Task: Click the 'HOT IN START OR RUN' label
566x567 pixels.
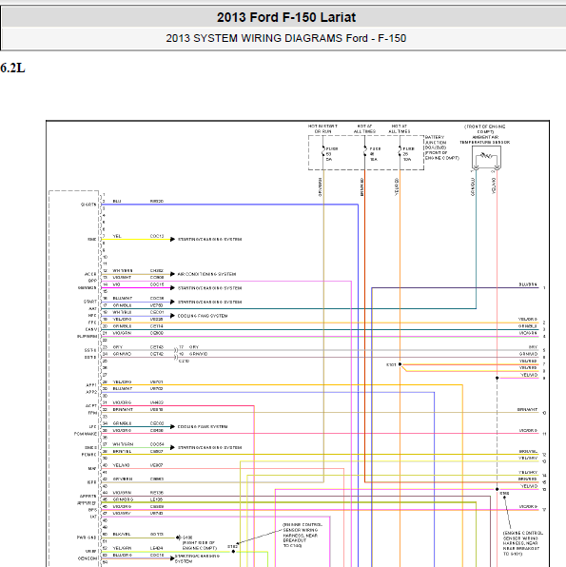Action: tap(322, 128)
